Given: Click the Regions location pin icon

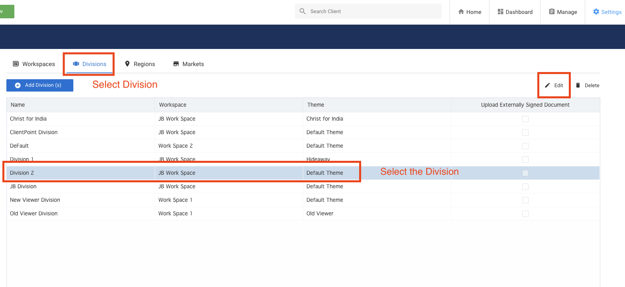Looking at the screenshot, I should tap(128, 64).
